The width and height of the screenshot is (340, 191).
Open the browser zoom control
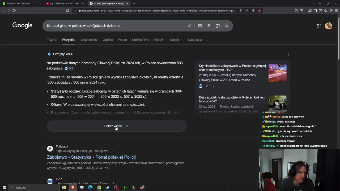tap(241, 11)
